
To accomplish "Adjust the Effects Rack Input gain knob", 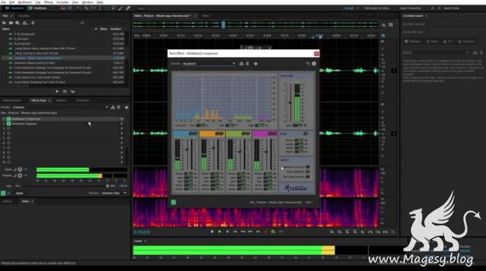I will pyautogui.click(x=20, y=170).
